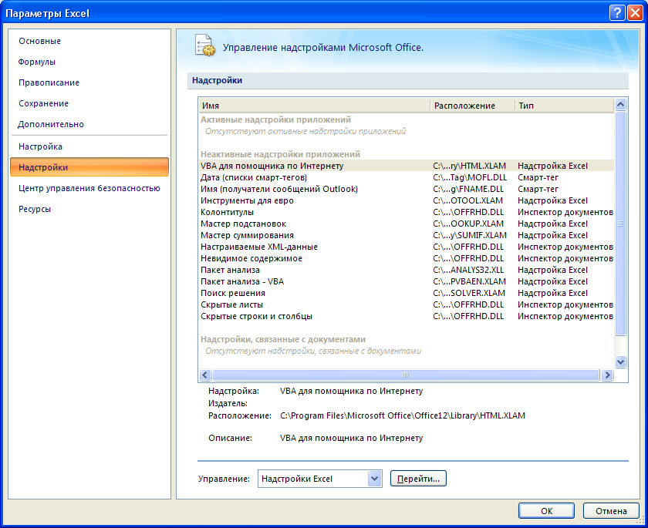Click the vertical scrollbar down arrow
Image resolution: width=648 pixels, height=528 pixels.
pyautogui.click(x=621, y=362)
